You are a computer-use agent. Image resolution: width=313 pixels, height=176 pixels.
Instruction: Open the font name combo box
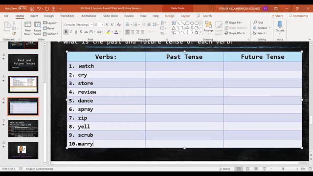coord(78,24)
